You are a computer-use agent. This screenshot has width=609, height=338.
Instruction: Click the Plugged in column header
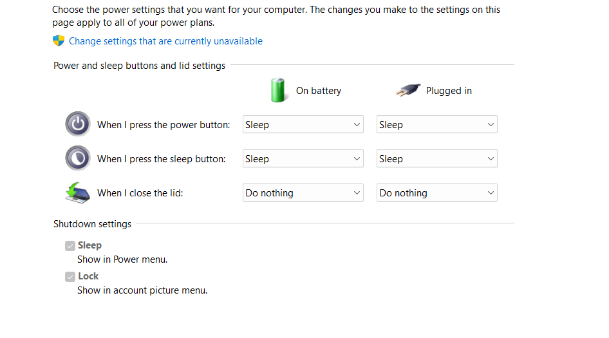point(449,91)
